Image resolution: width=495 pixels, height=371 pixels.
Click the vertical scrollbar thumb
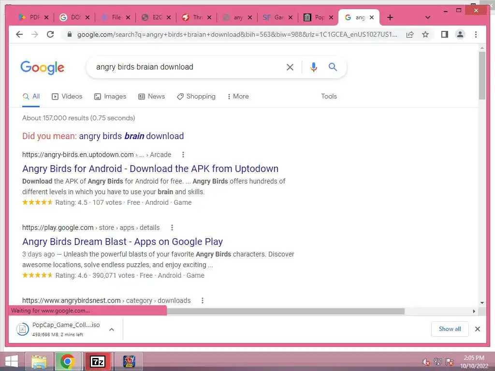(482, 75)
